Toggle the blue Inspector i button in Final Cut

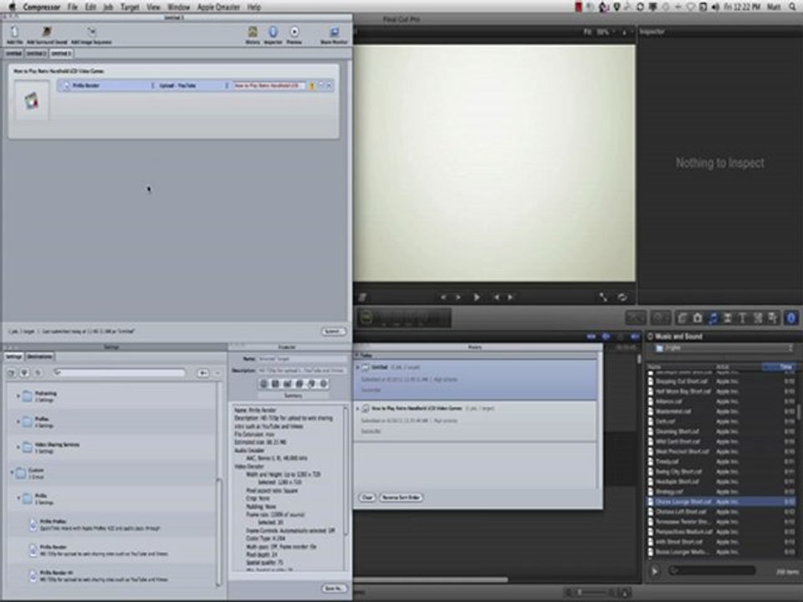(790, 319)
